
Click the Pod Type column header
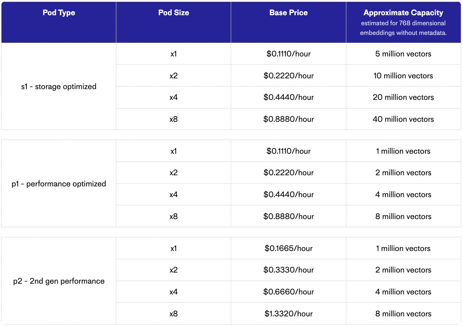tap(59, 13)
